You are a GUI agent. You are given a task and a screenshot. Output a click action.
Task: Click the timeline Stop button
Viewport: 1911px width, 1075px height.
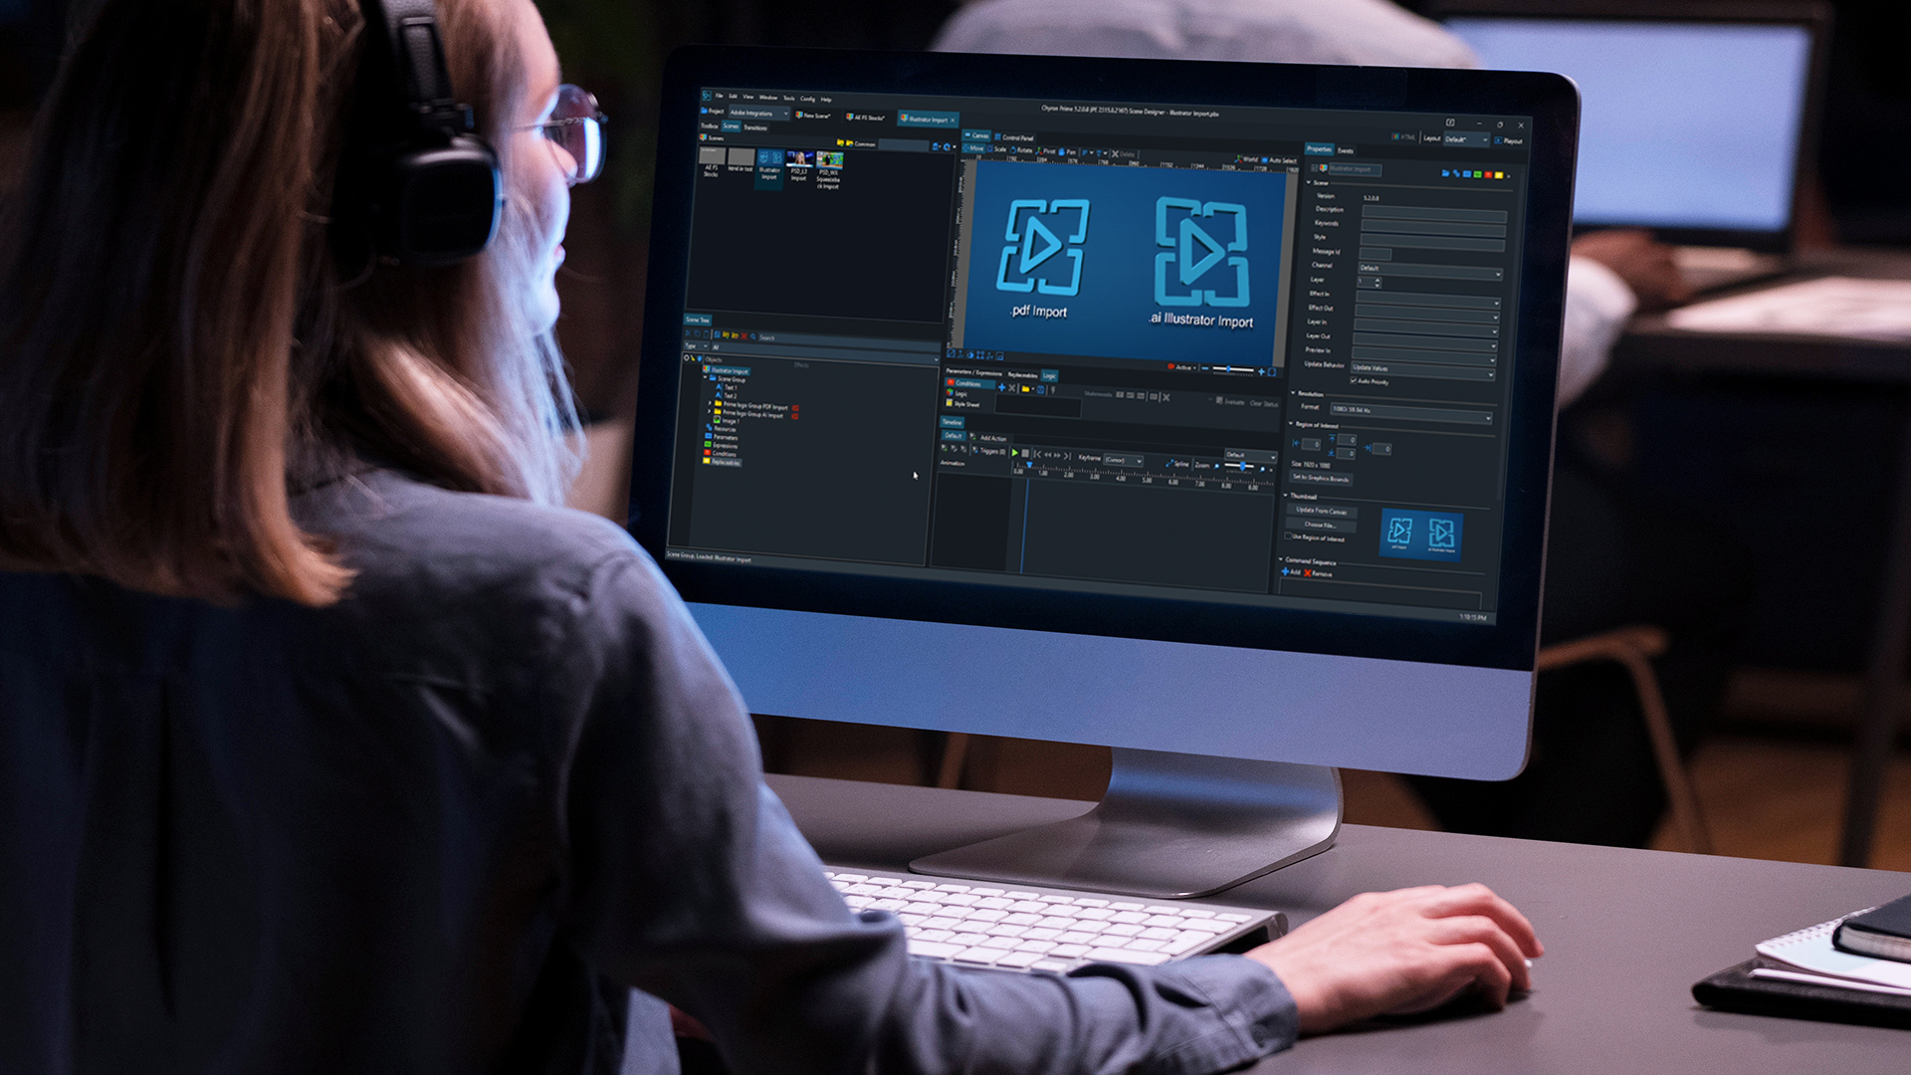tap(1025, 454)
